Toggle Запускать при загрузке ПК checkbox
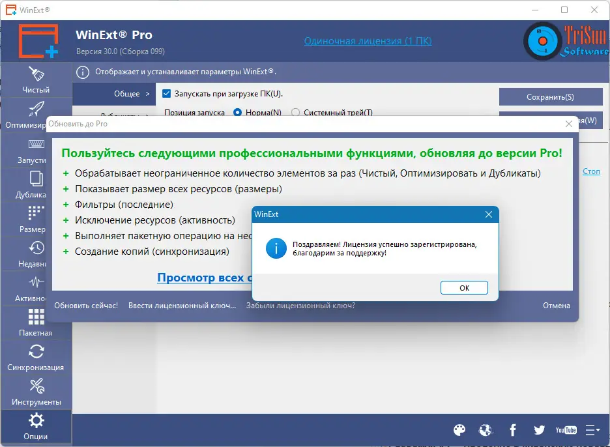 166,93
